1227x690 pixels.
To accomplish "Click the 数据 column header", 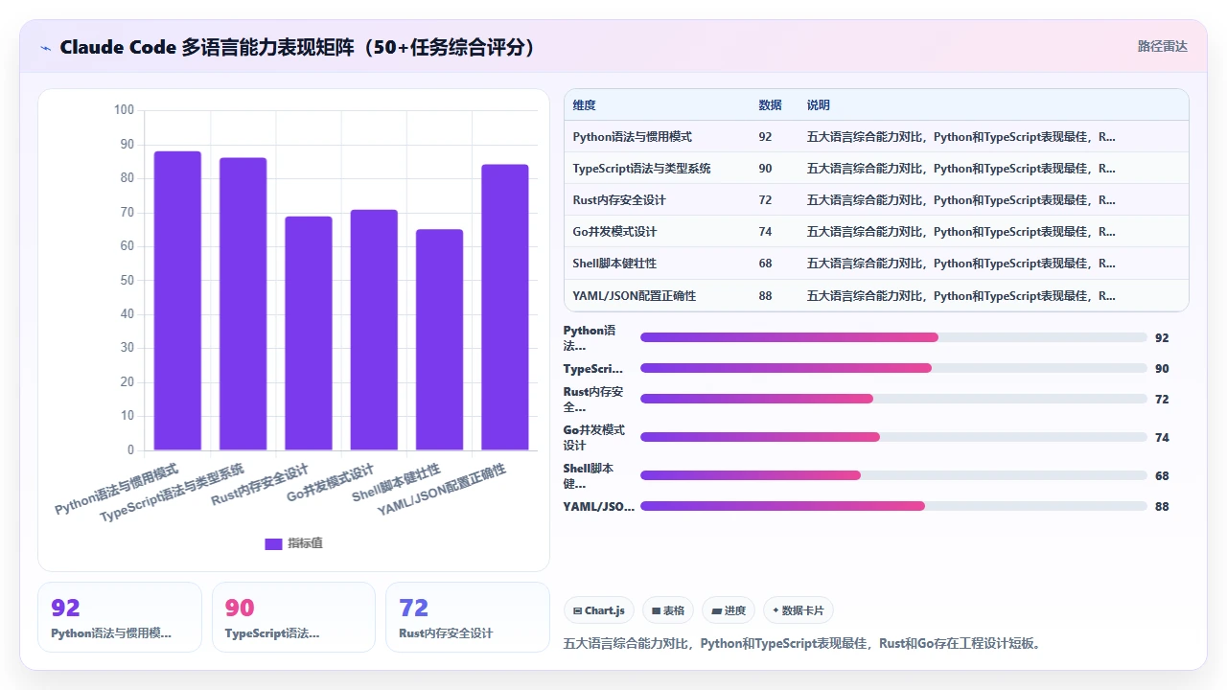I will (x=770, y=105).
